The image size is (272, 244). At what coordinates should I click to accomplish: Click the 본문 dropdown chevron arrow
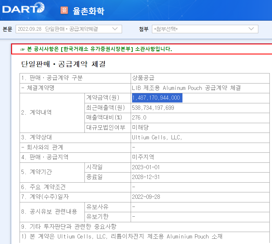[x=115, y=29]
